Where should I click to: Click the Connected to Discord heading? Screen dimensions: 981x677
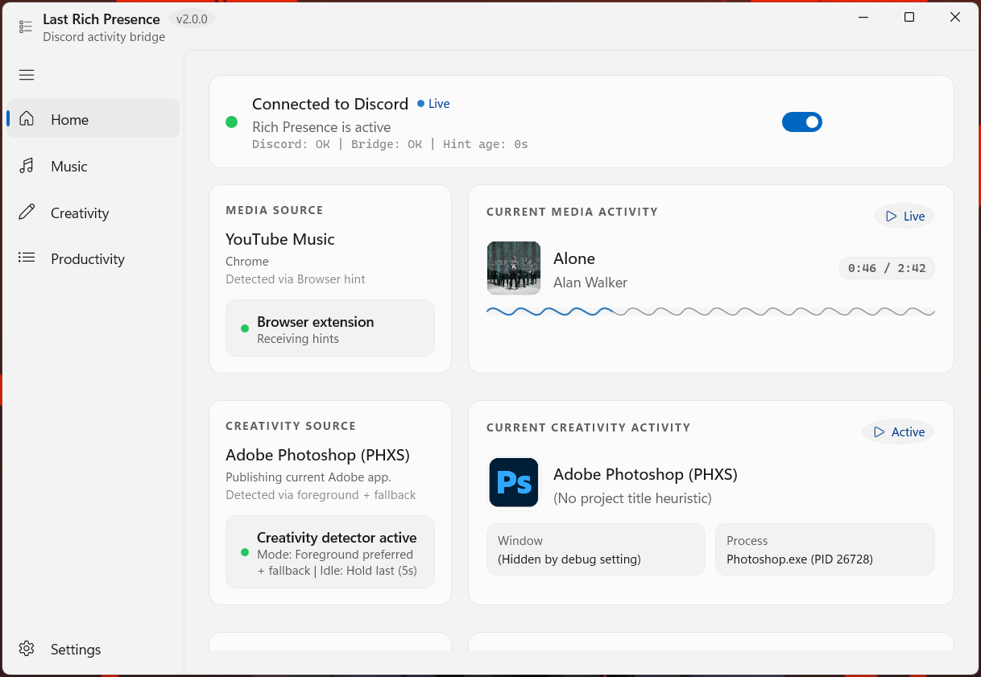click(330, 104)
